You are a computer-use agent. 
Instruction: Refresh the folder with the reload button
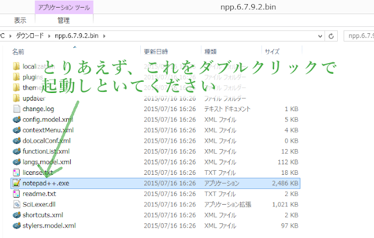coord(331,36)
